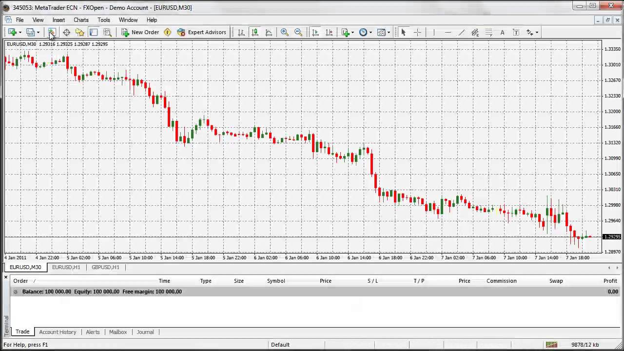This screenshot has height=351, width=624.
Task: Switch to line chart type
Action: [x=269, y=32]
